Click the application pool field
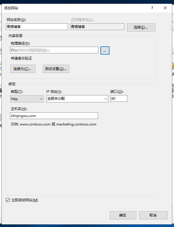The height and width of the screenshot is (227, 174). click(x=97, y=27)
